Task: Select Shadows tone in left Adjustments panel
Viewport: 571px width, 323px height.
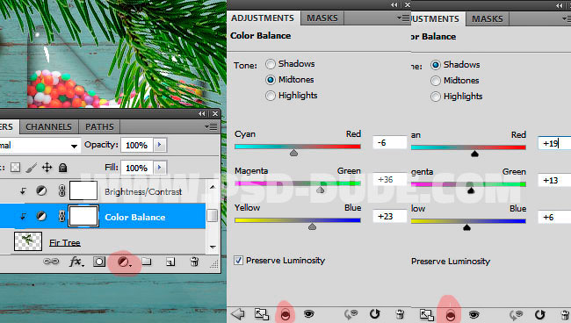Action: coord(271,64)
